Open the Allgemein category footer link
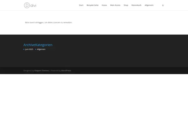 tap(41, 49)
